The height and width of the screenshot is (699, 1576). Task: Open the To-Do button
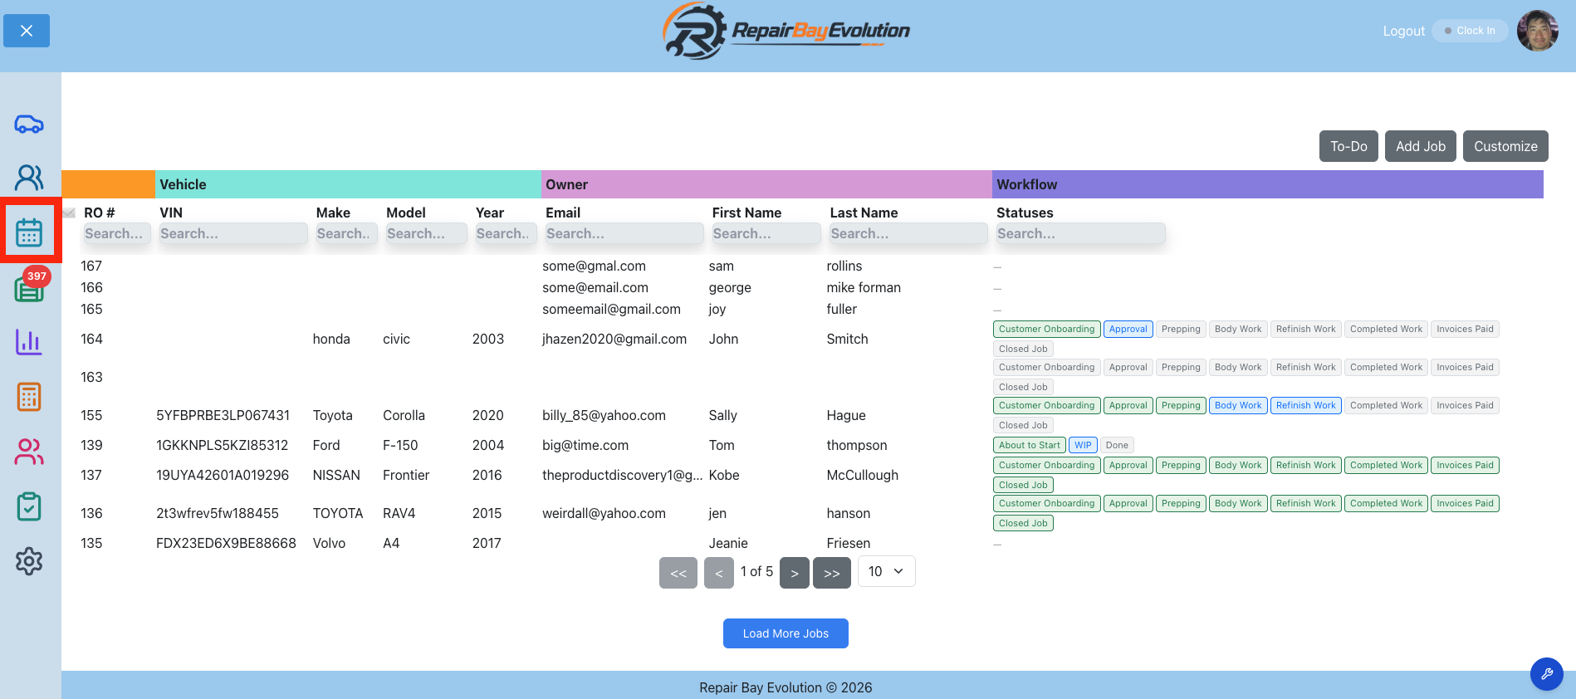(1348, 146)
